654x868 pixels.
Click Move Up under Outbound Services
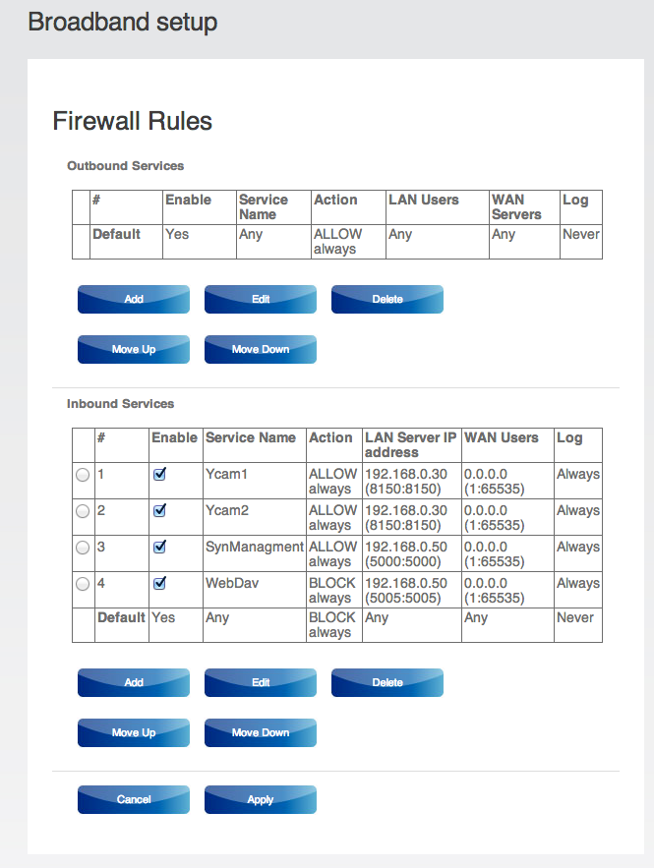[x=134, y=349]
